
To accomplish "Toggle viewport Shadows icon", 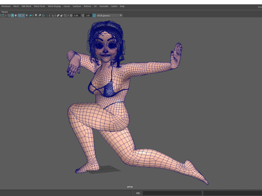I will coord(31,16).
